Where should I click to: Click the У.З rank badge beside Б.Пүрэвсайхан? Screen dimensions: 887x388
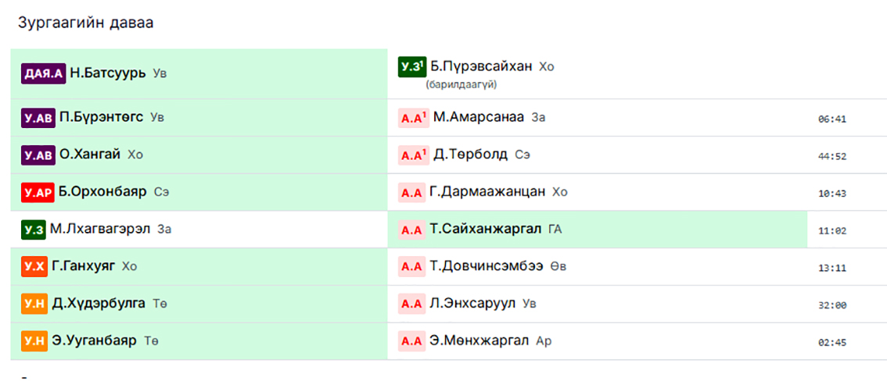411,66
